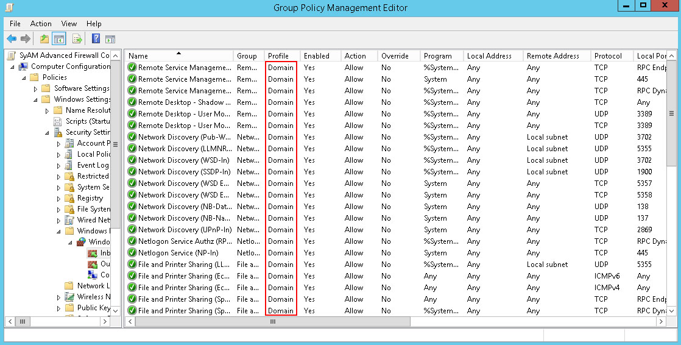Select the Outbound Rules firewall icon in tree
This screenshot has width=681, height=345.
(93, 265)
